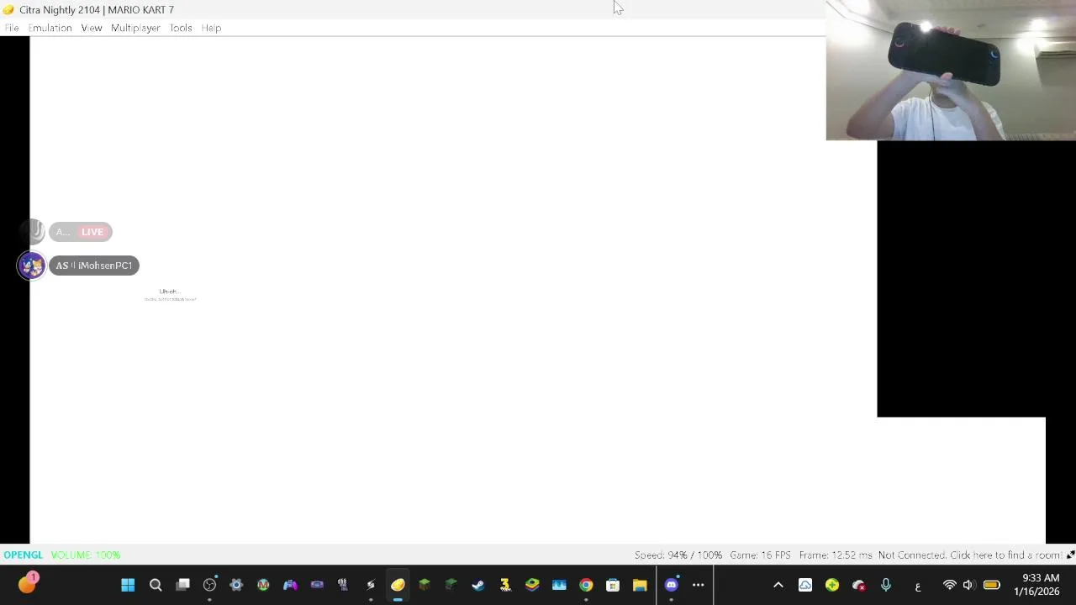1076x605 pixels.
Task: Open File Explorer from taskbar
Action: click(640, 585)
